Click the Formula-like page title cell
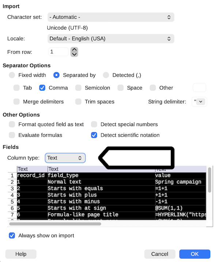Viewport: 215px width, 262px height. (101, 214)
